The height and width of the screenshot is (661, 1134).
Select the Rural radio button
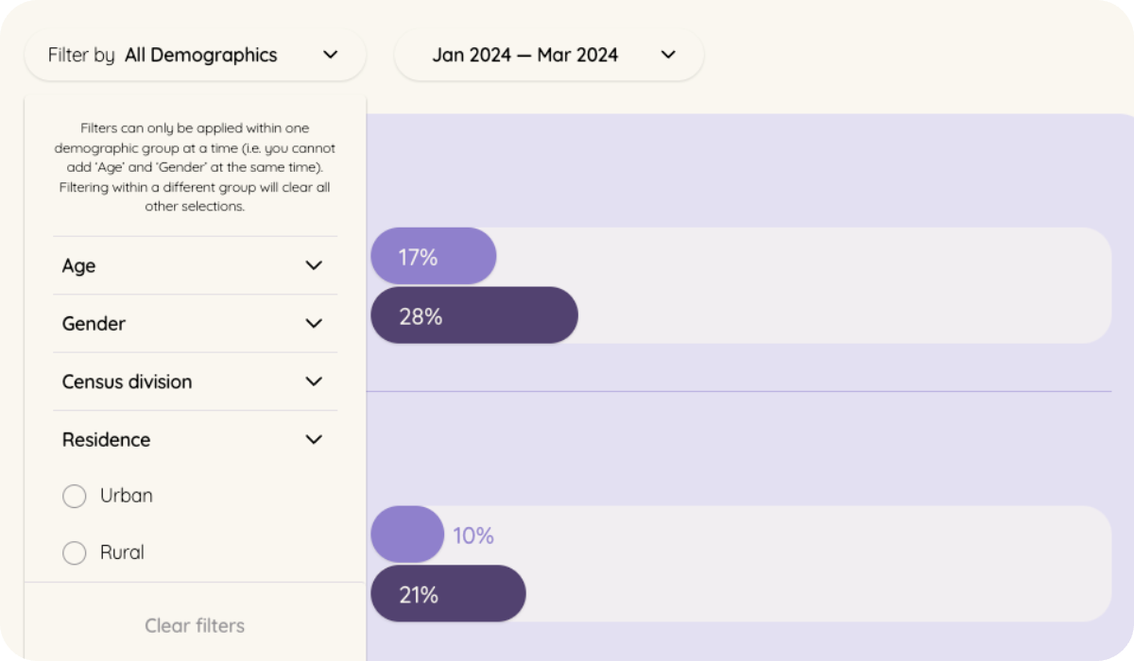[x=75, y=553]
